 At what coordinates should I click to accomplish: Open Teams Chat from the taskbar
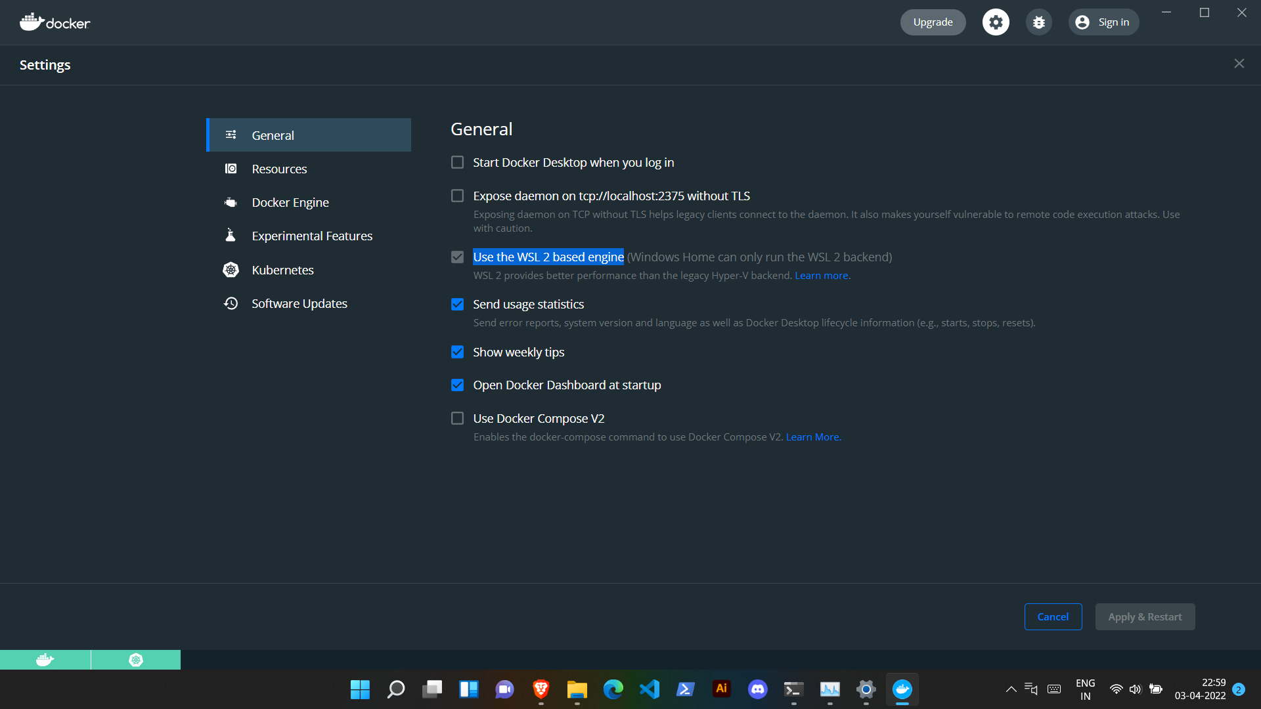pyautogui.click(x=504, y=689)
